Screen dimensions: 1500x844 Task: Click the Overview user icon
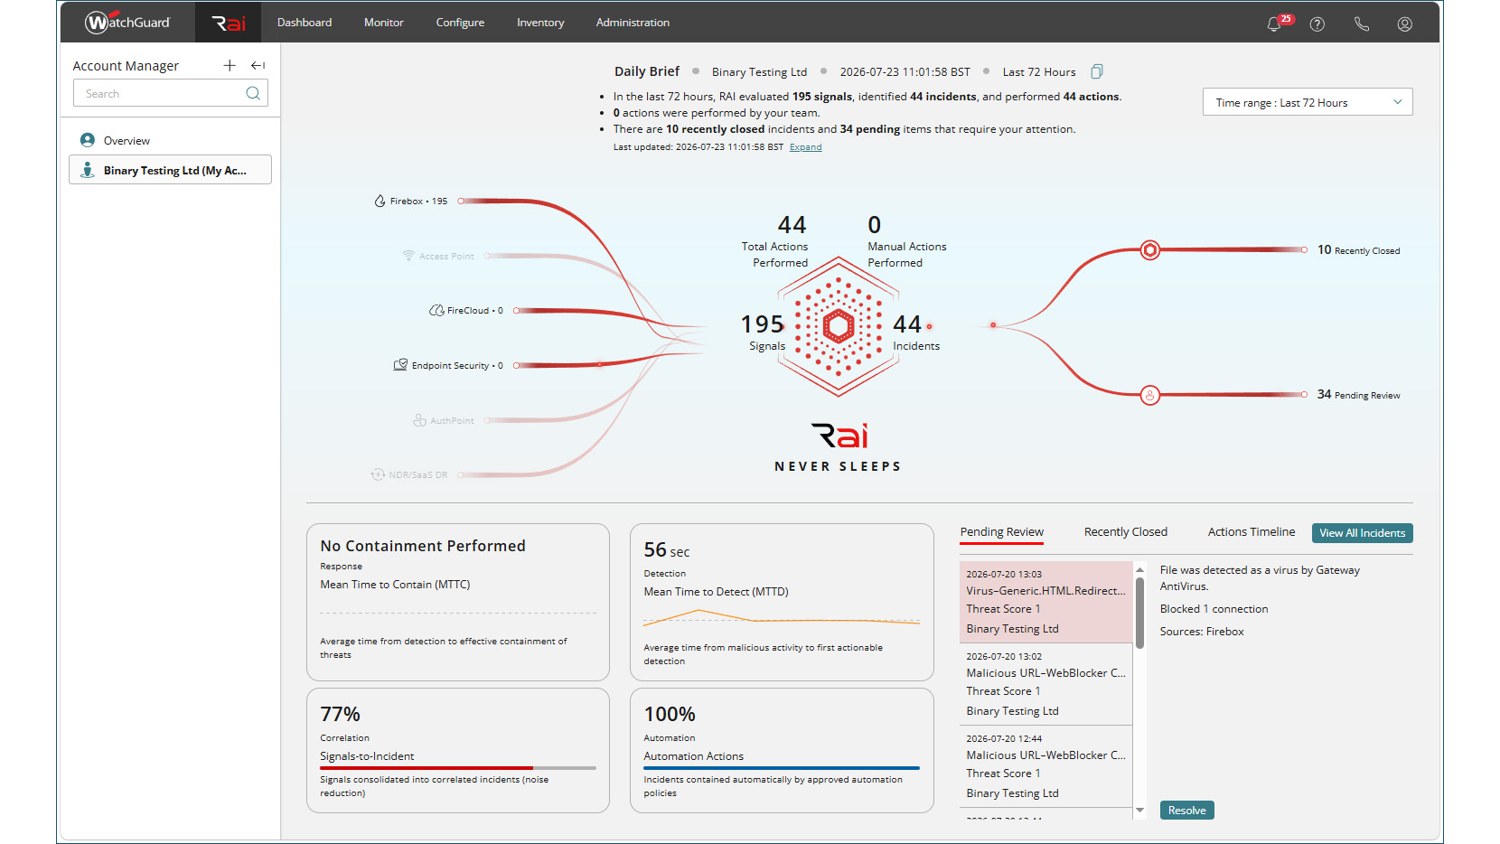pyautogui.click(x=88, y=140)
